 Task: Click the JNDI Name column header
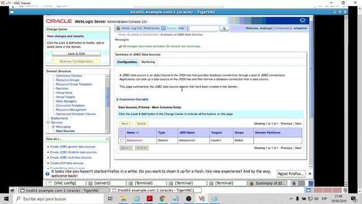pos(187,133)
